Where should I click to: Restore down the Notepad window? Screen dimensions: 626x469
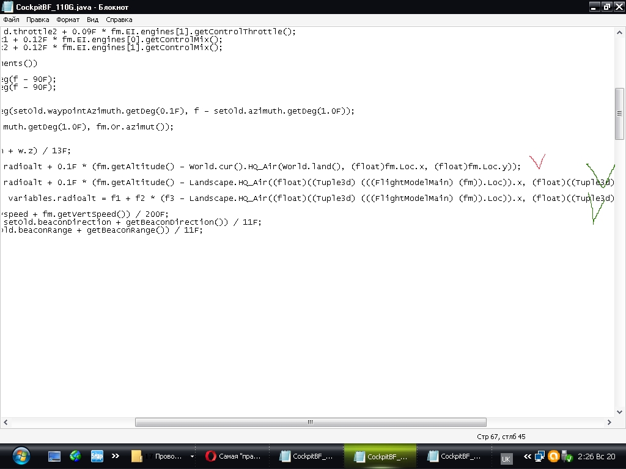(x=607, y=7)
